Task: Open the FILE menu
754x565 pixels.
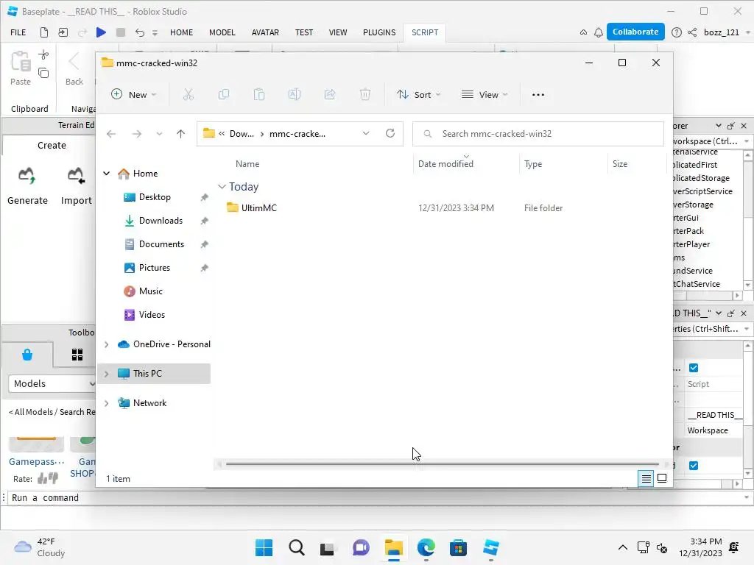Action: 18,32
